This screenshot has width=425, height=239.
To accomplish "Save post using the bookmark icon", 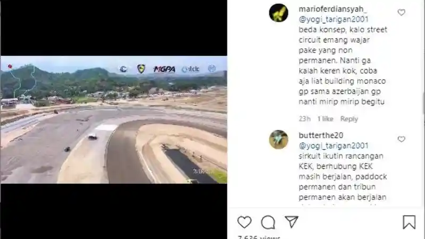I will [x=409, y=222].
